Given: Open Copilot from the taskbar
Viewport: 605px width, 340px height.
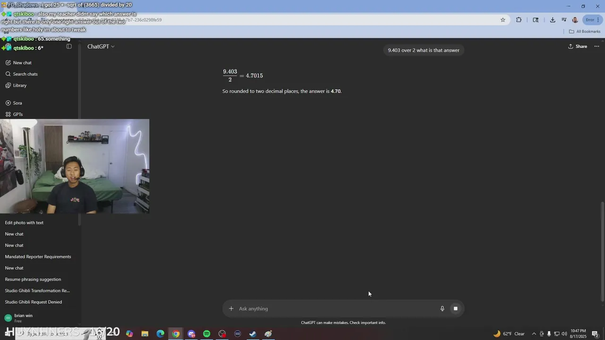Looking at the screenshot, I should coord(130,334).
